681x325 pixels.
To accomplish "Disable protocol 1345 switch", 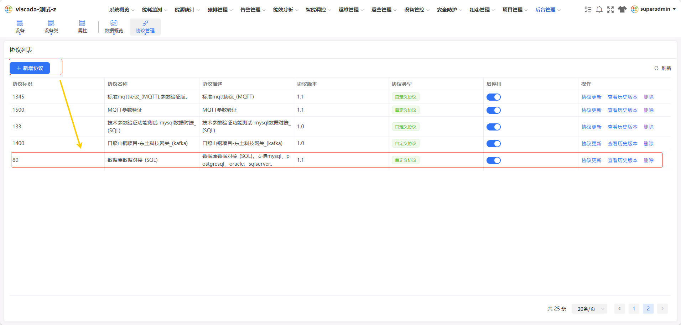I will 494,97.
